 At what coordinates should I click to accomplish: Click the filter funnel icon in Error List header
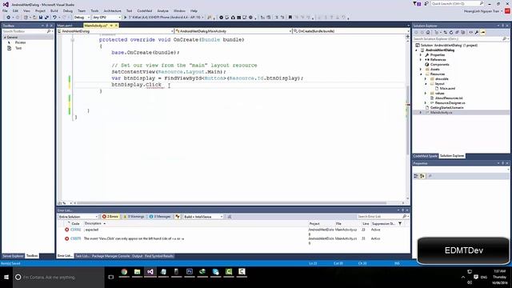click(400, 224)
